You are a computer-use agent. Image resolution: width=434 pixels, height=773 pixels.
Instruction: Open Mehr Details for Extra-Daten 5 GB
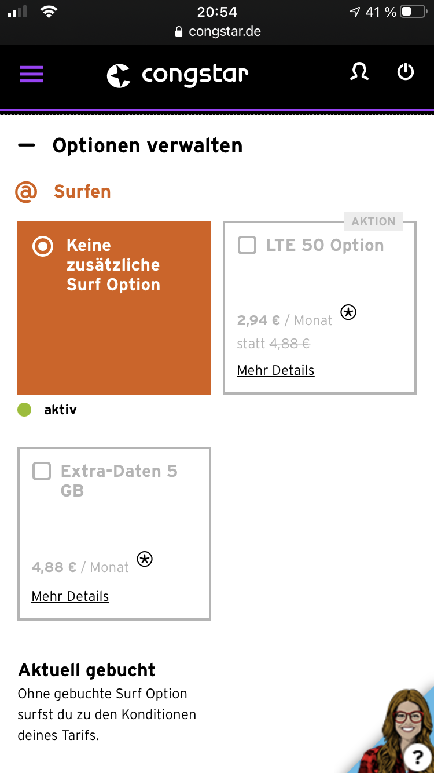coord(70,596)
